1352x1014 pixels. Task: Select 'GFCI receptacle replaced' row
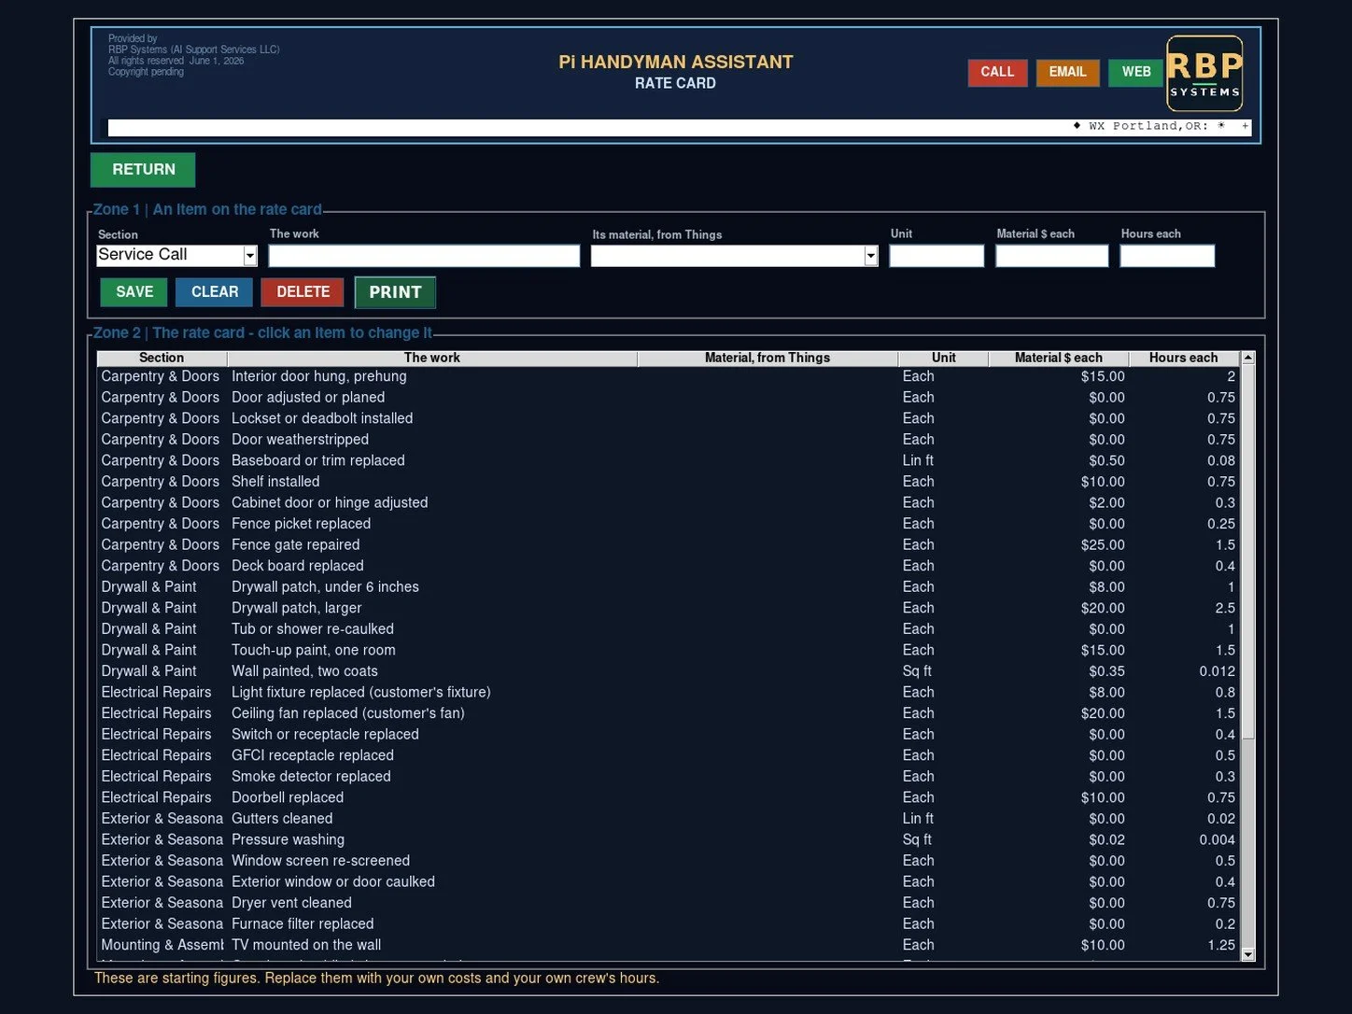[669, 755]
